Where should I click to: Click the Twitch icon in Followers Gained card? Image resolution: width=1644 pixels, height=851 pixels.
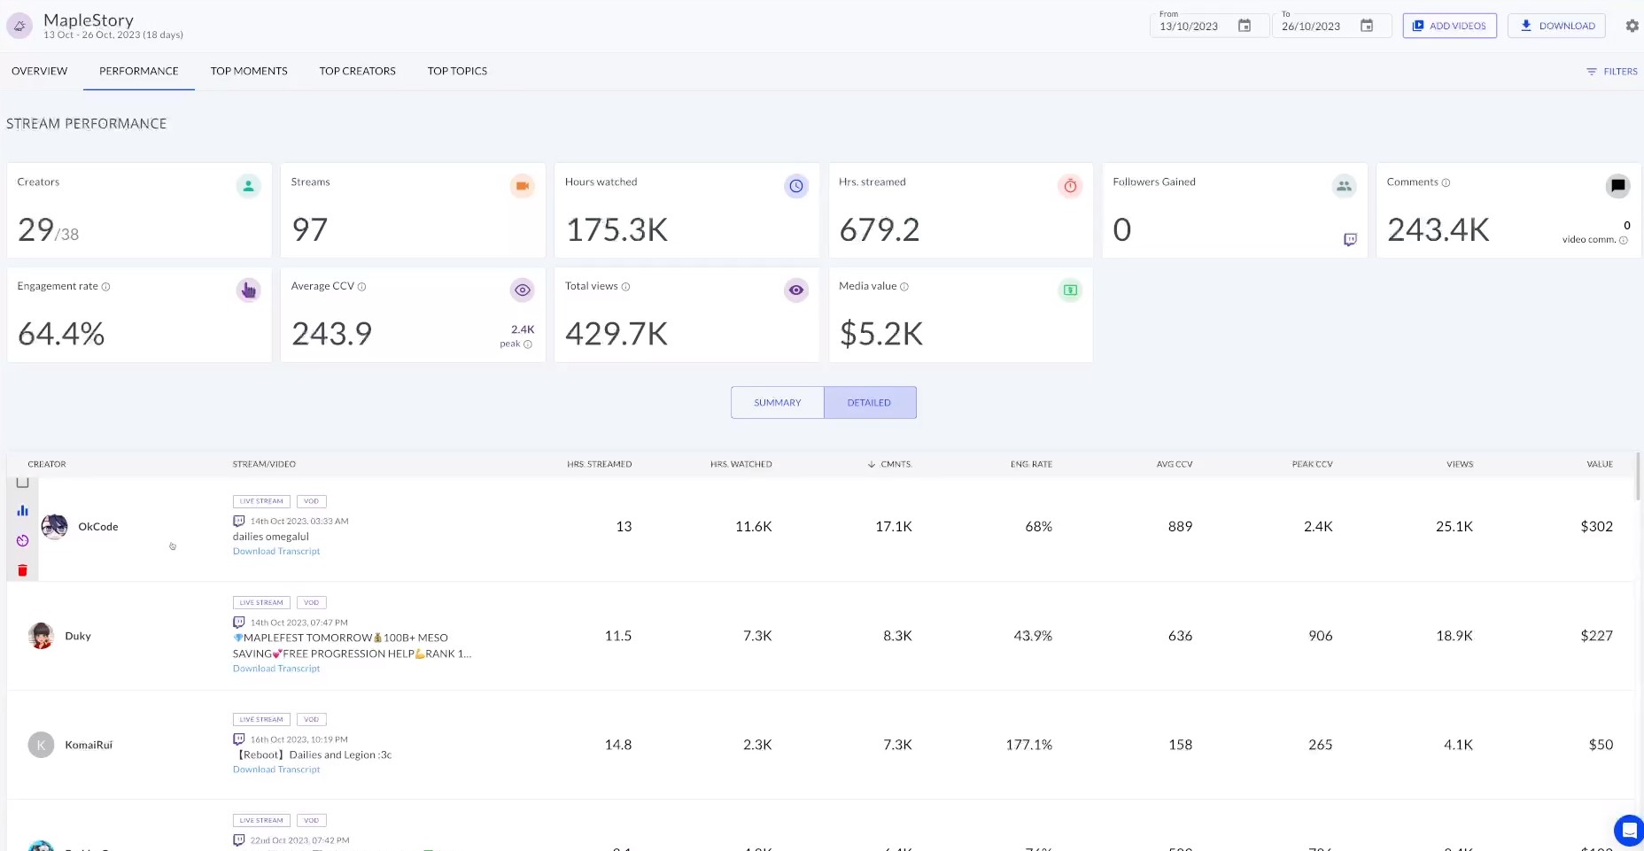(x=1350, y=240)
